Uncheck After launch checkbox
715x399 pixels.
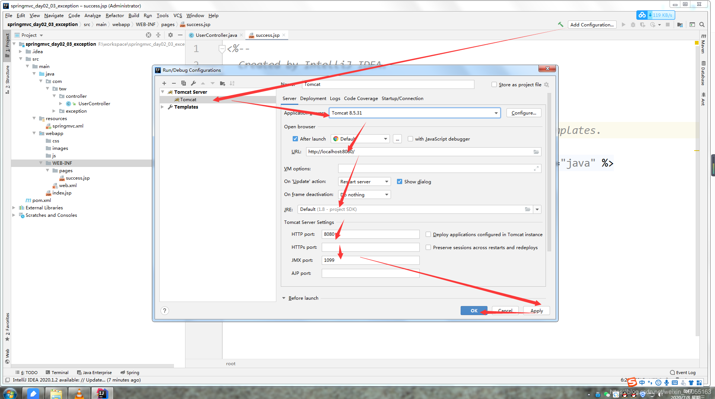295,139
